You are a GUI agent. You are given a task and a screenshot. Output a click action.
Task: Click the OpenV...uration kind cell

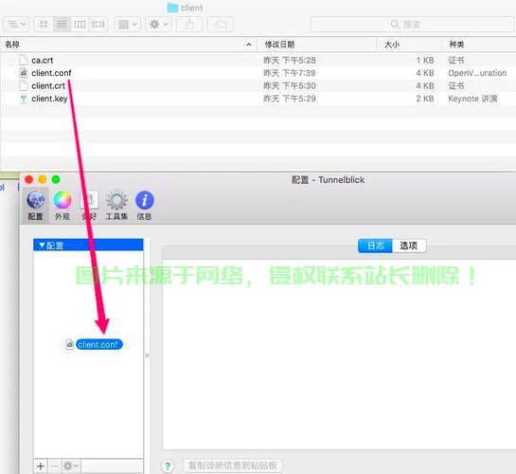tap(477, 73)
